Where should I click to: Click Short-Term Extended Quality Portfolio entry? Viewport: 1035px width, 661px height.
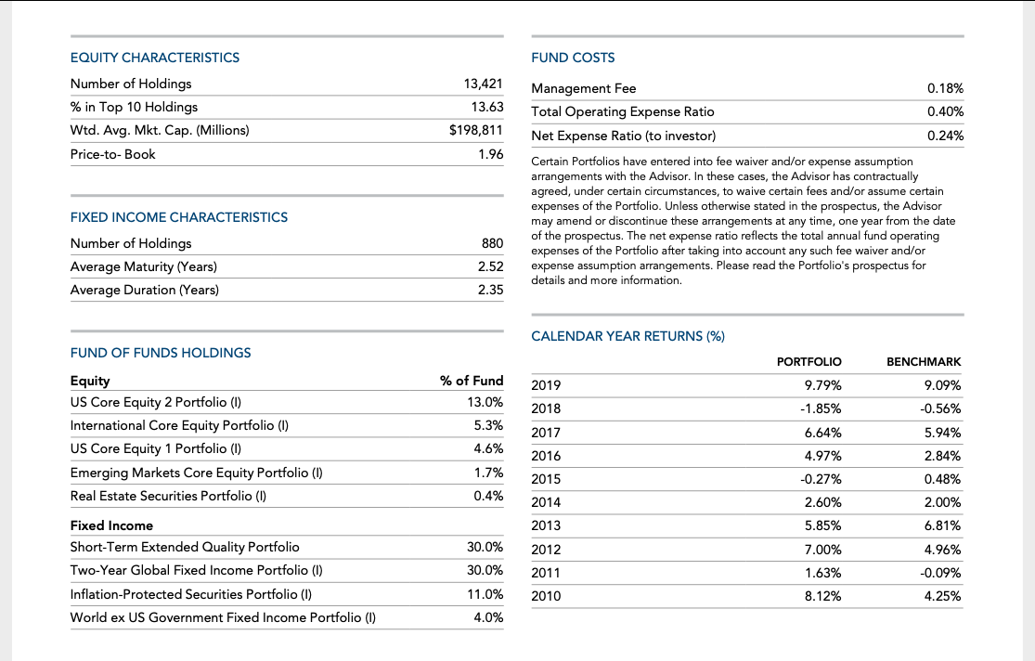pos(185,547)
